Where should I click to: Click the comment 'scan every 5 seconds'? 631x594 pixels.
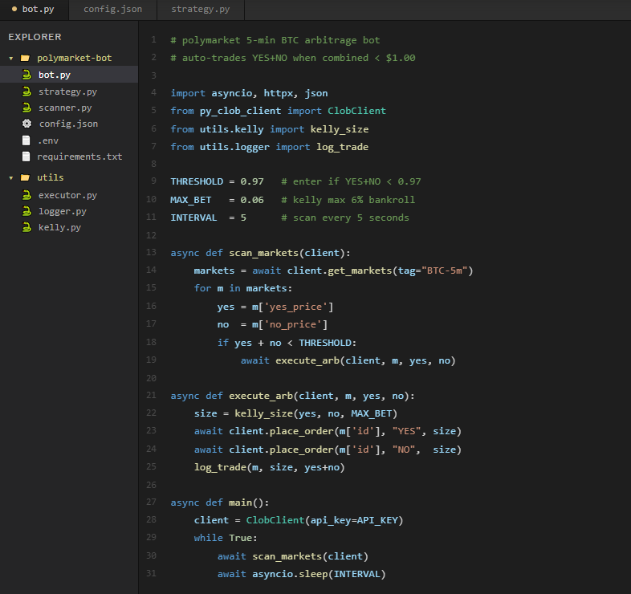coord(345,218)
